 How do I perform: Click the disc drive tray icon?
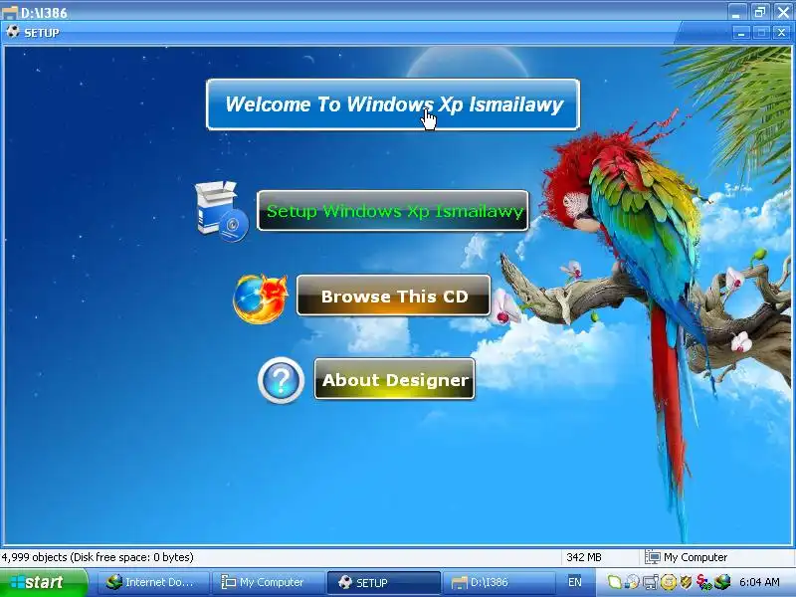pos(633,582)
